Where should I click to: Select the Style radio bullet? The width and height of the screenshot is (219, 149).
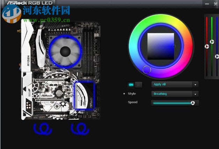124,94
